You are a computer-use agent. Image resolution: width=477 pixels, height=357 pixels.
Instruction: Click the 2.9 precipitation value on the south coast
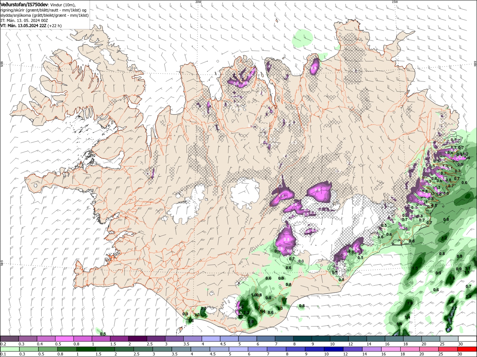pos(251,322)
